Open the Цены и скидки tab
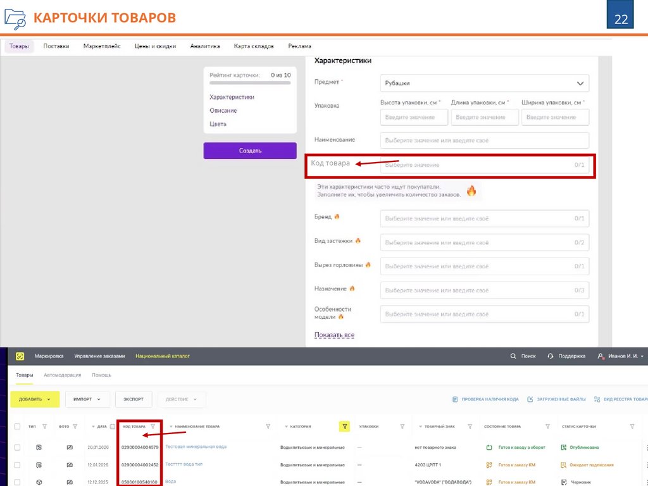Viewport: 648px width, 486px height. click(155, 46)
